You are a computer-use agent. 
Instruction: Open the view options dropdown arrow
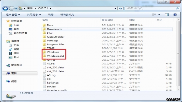click(159, 14)
